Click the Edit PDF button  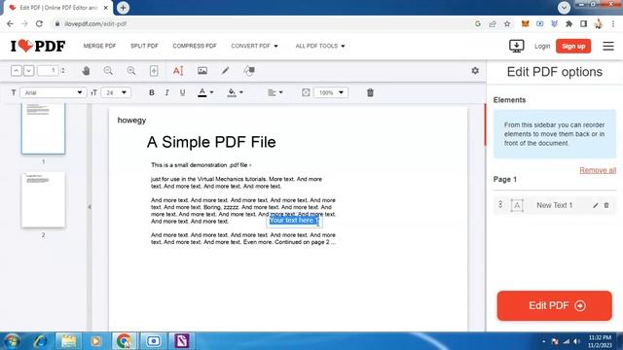pyautogui.click(x=554, y=305)
